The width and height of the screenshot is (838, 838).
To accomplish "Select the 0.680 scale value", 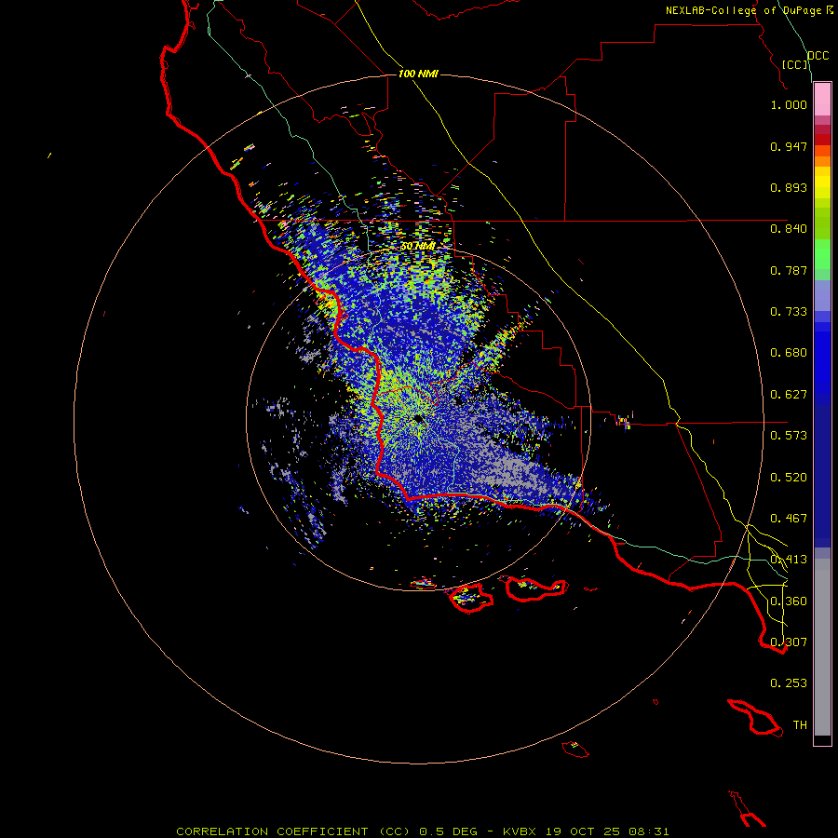I will click(x=789, y=353).
